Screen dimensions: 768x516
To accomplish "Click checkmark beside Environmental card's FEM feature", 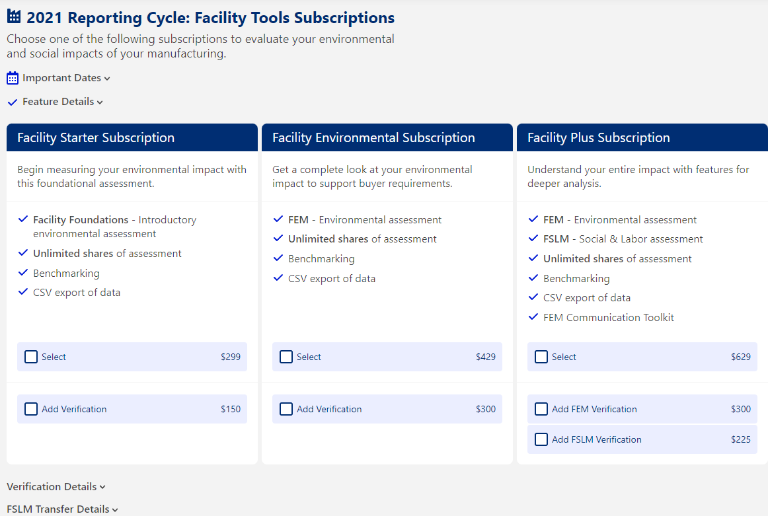I will pyautogui.click(x=278, y=219).
